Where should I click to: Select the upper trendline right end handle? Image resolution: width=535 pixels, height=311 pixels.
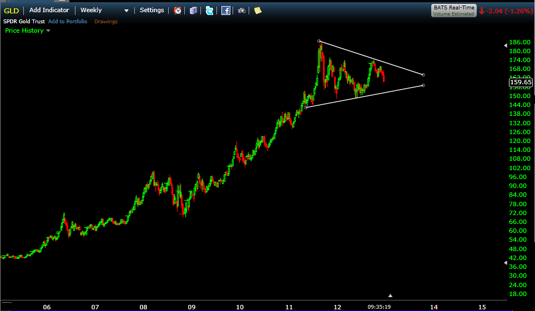click(x=423, y=75)
